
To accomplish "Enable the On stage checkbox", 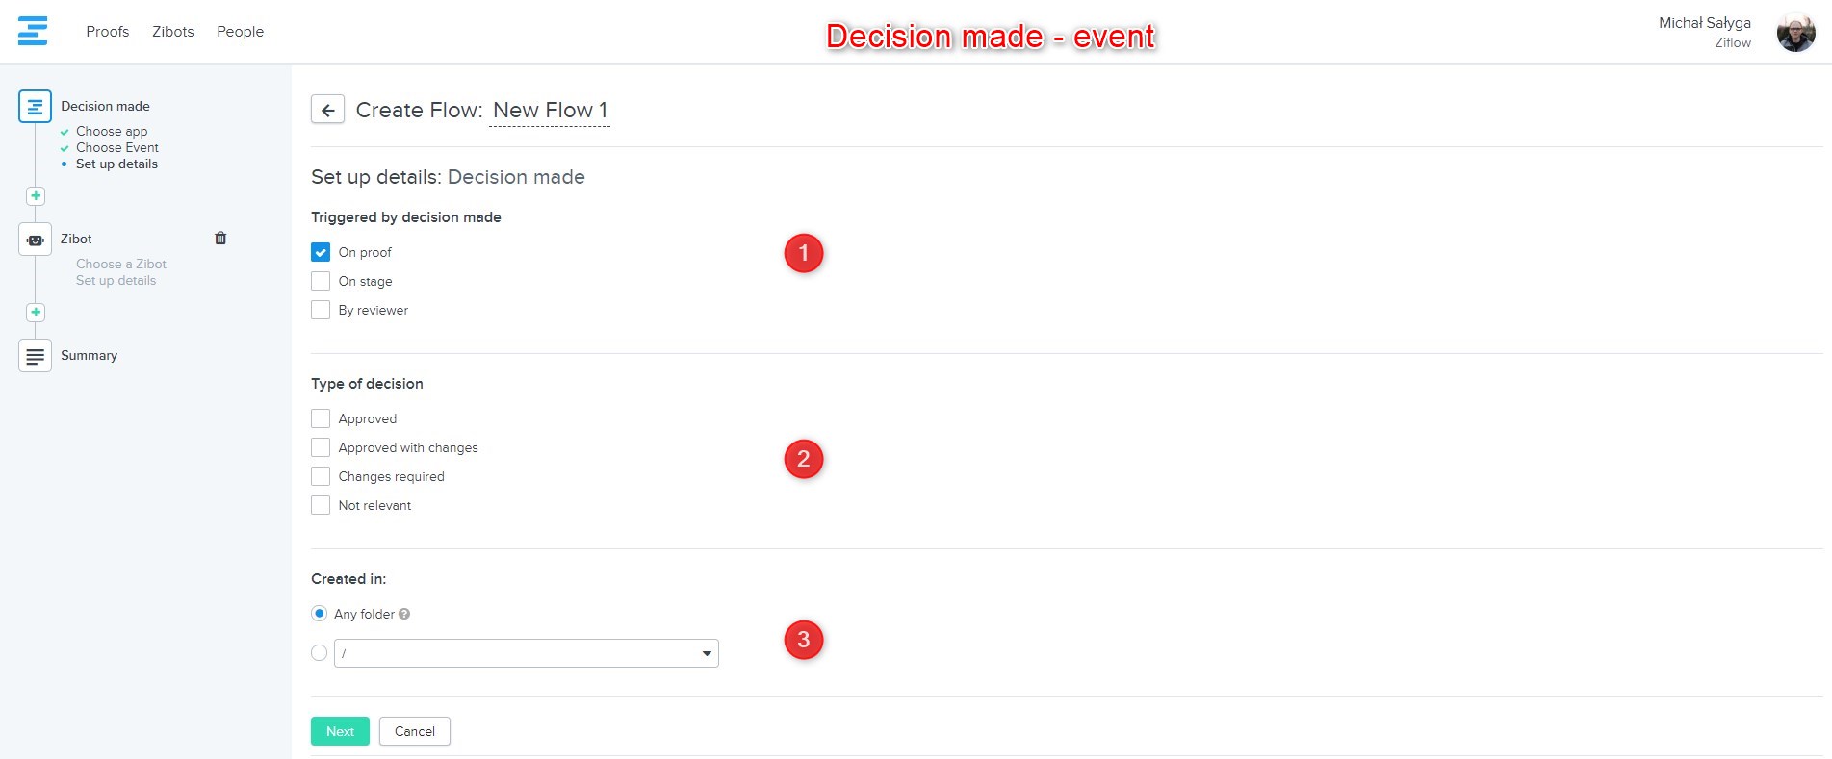I will pos(321,281).
